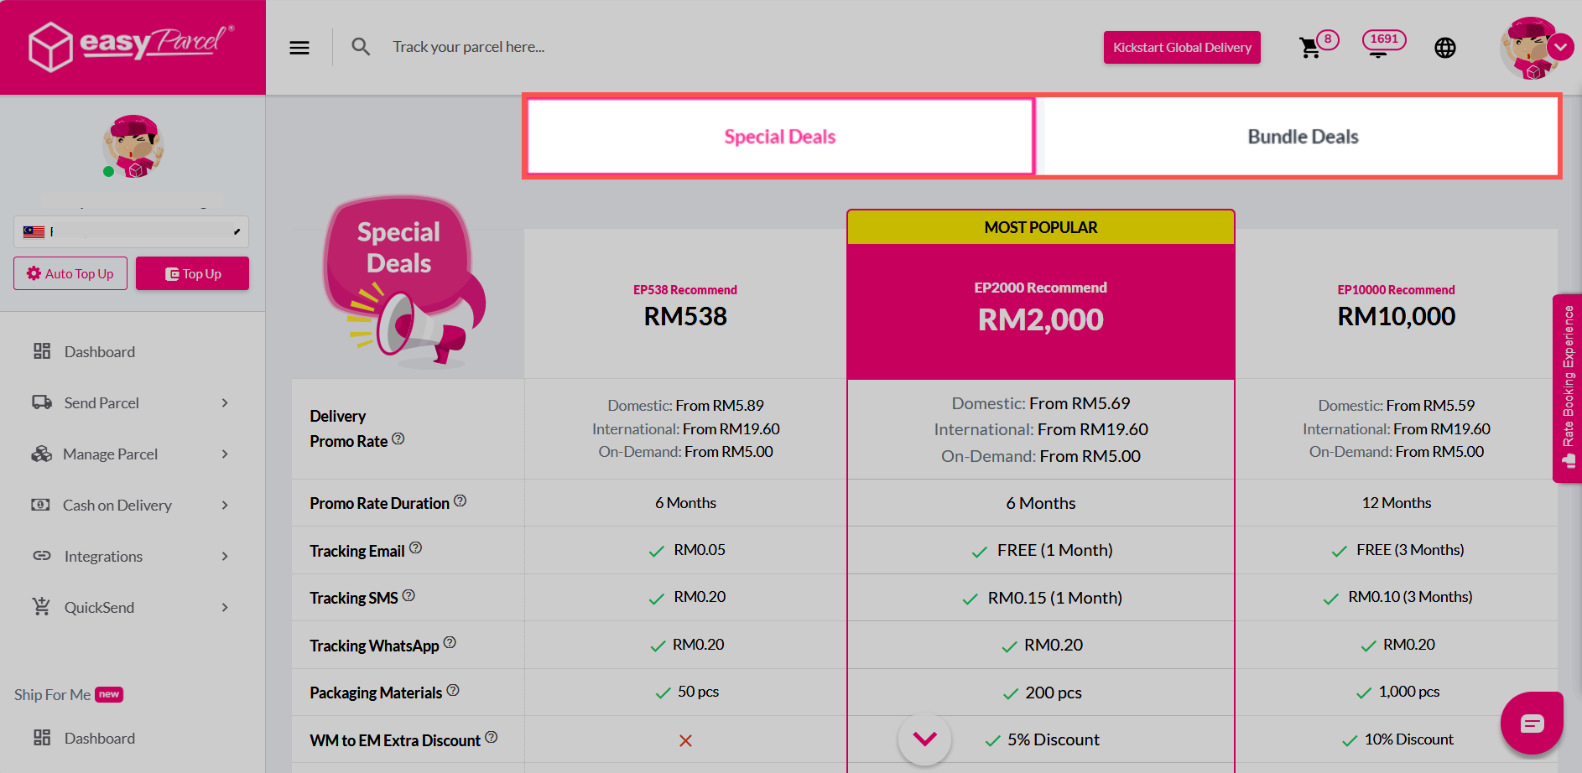Click the Manage Parcel boxes icon
The width and height of the screenshot is (1582, 773).
click(x=41, y=454)
